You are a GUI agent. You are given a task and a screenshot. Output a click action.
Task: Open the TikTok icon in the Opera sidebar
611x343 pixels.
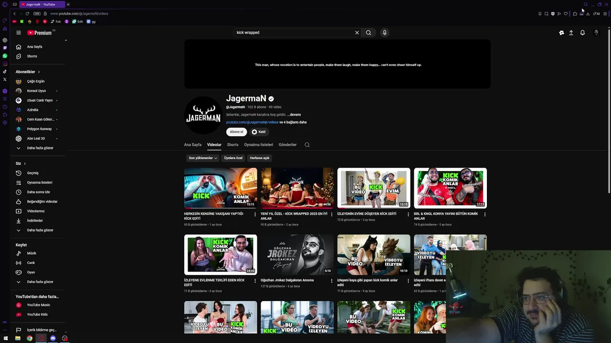pyautogui.click(x=5, y=71)
